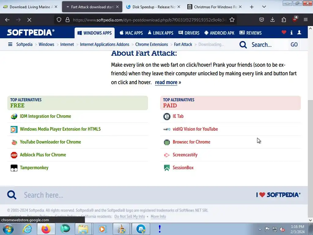313x235 pixels.
Task: Open Do Not Sell My Info
Action: (130, 216)
